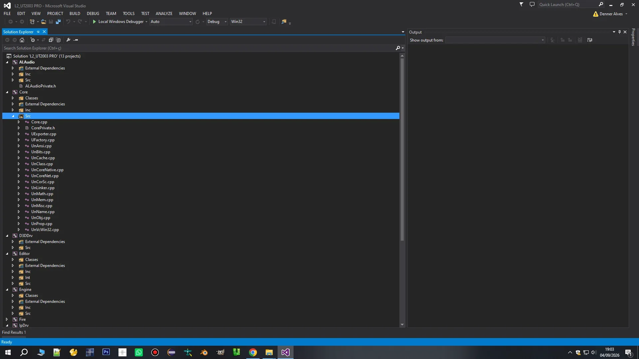Select the solution root L2_UT2003 PRO
The image size is (639, 359).
(47, 56)
